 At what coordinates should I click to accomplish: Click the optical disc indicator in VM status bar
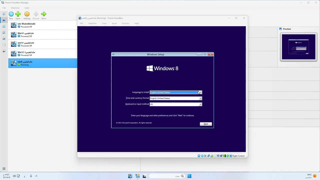202,156
